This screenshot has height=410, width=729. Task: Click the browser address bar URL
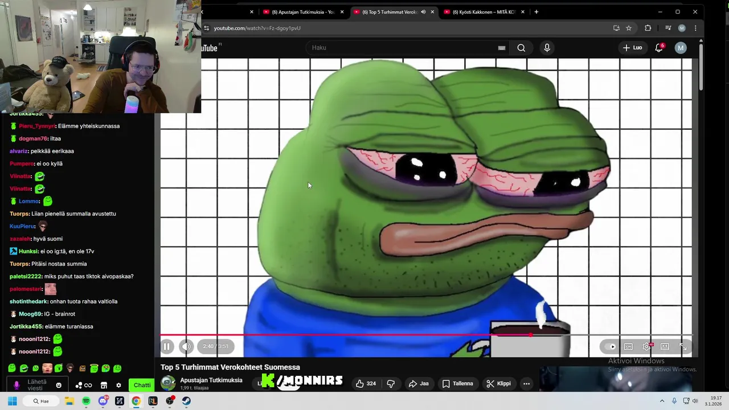(257, 28)
